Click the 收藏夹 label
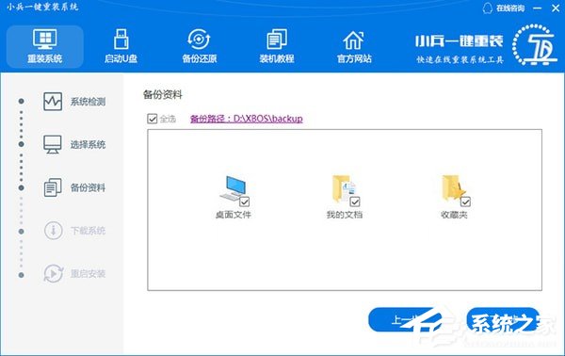The width and height of the screenshot is (565, 356). click(x=454, y=215)
